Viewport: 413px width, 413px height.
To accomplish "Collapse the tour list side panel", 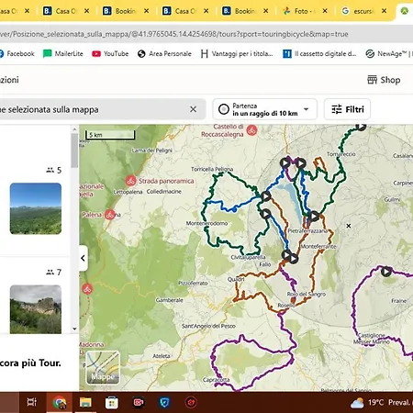I will pos(83,258).
